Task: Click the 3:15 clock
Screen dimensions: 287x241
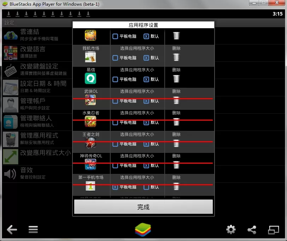Action: coord(277,14)
